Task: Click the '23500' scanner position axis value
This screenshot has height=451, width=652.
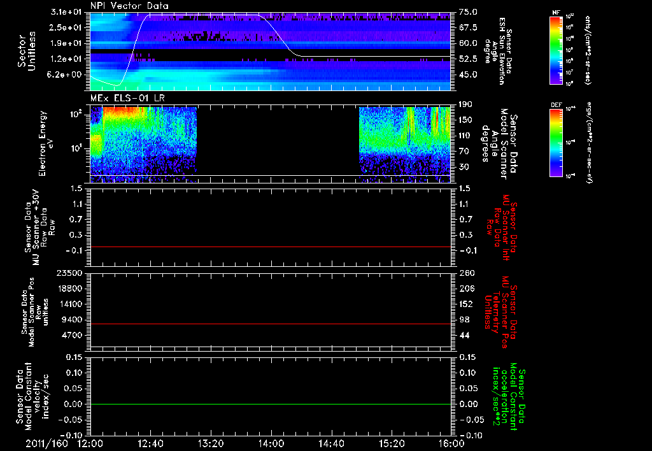Action: pyautogui.click(x=70, y=273)
